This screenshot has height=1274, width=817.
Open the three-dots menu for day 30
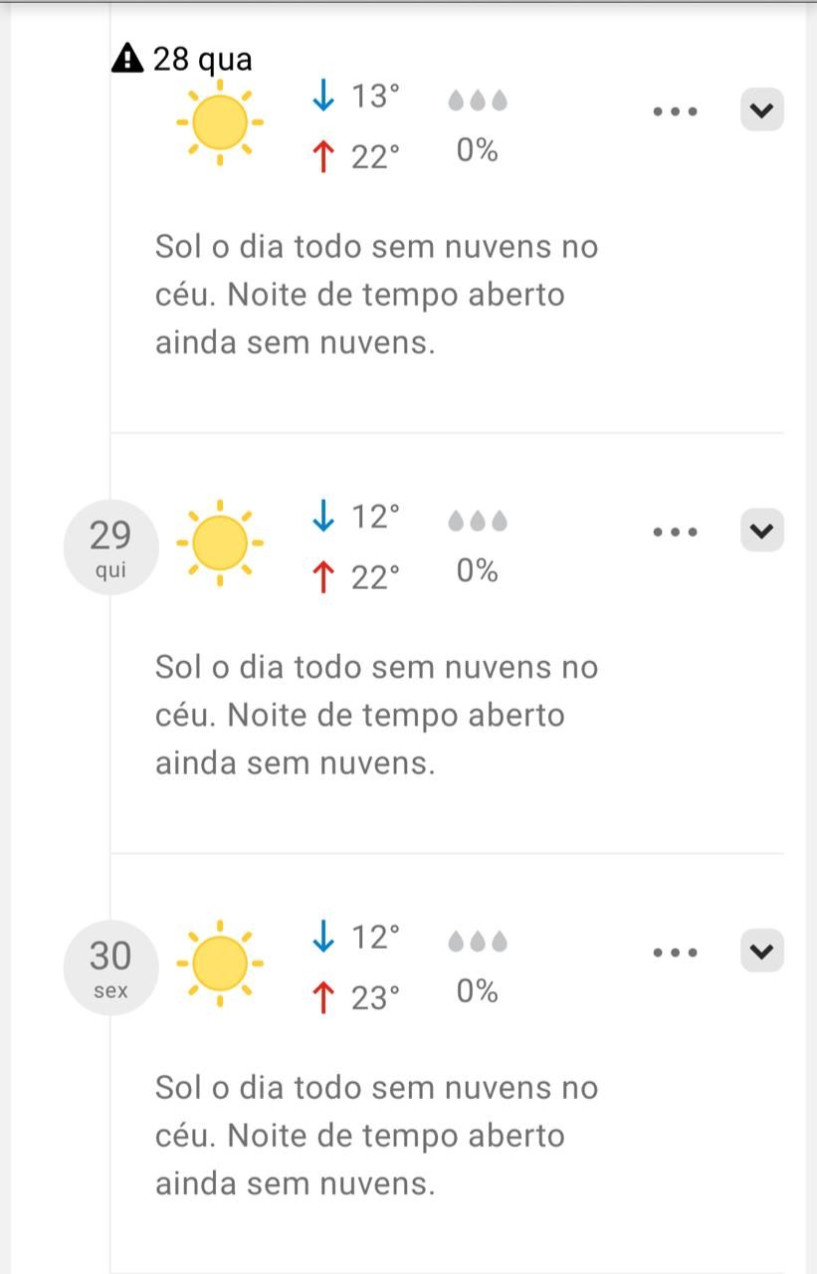pyautogui.click(x=676, y=953)
